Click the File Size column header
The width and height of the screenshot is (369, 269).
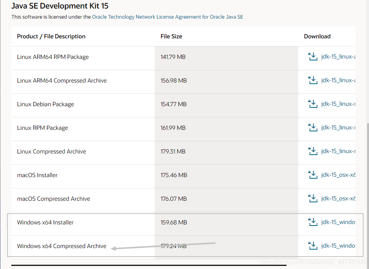tap(171, 36)
